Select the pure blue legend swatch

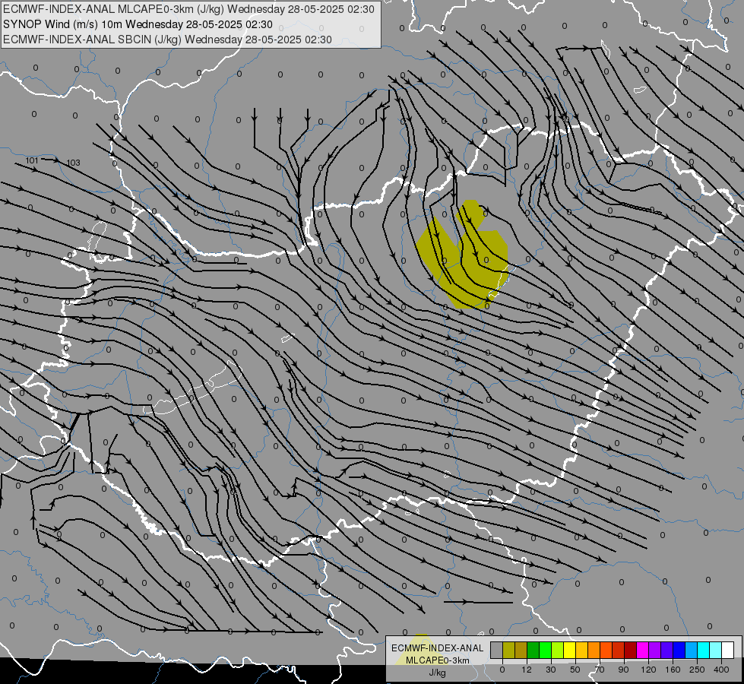pos(679,650)
